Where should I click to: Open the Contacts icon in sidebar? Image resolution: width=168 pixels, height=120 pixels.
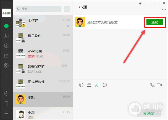[6, 36]
